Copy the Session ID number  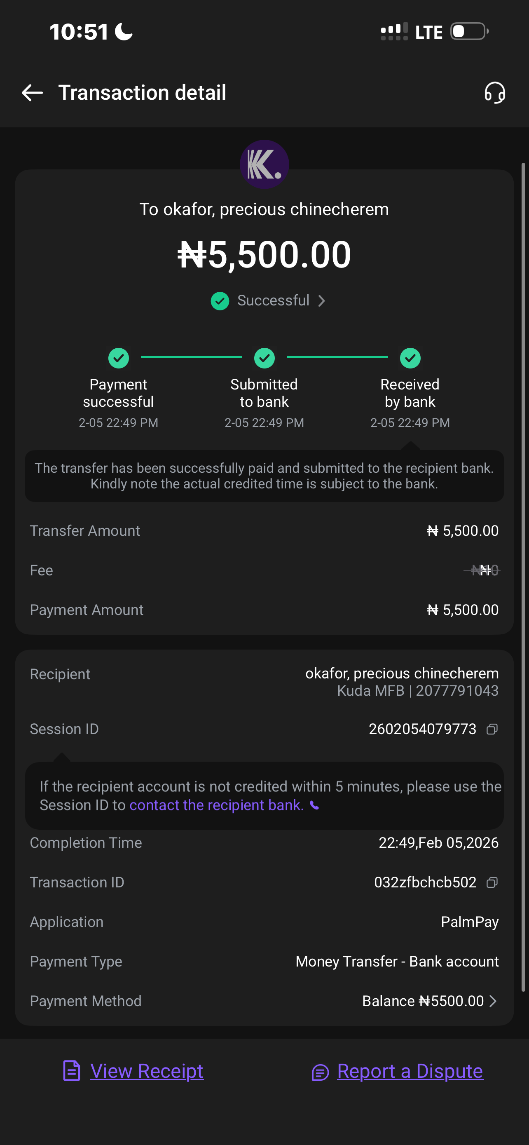point(492,730)
